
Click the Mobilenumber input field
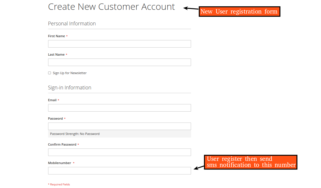(119, 170)
